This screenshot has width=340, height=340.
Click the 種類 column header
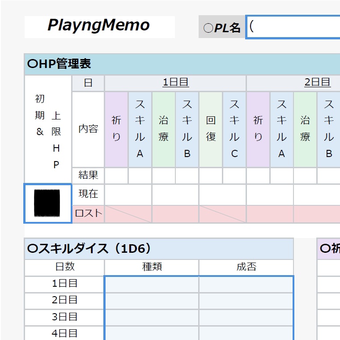coord(152,267)
